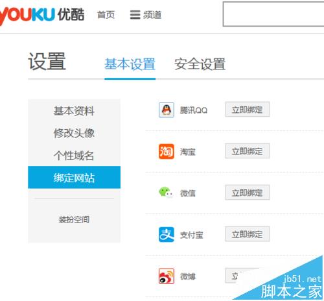This screenshot has height=301, width=324.
Task: Click the orange Taobao icon
Action: click(167, 151)
